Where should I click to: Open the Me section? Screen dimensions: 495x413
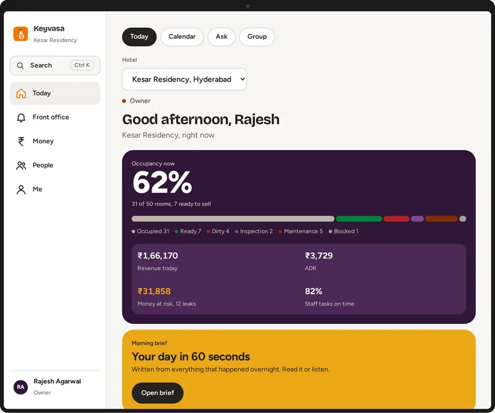[55, 189]
